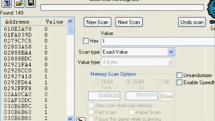Select address 0292FD64 row
This screenshot has width=215, height=121.
[x=34, y=82]
